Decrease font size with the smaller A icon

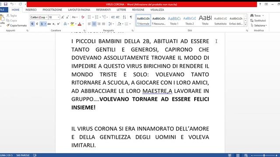(67, 17)
